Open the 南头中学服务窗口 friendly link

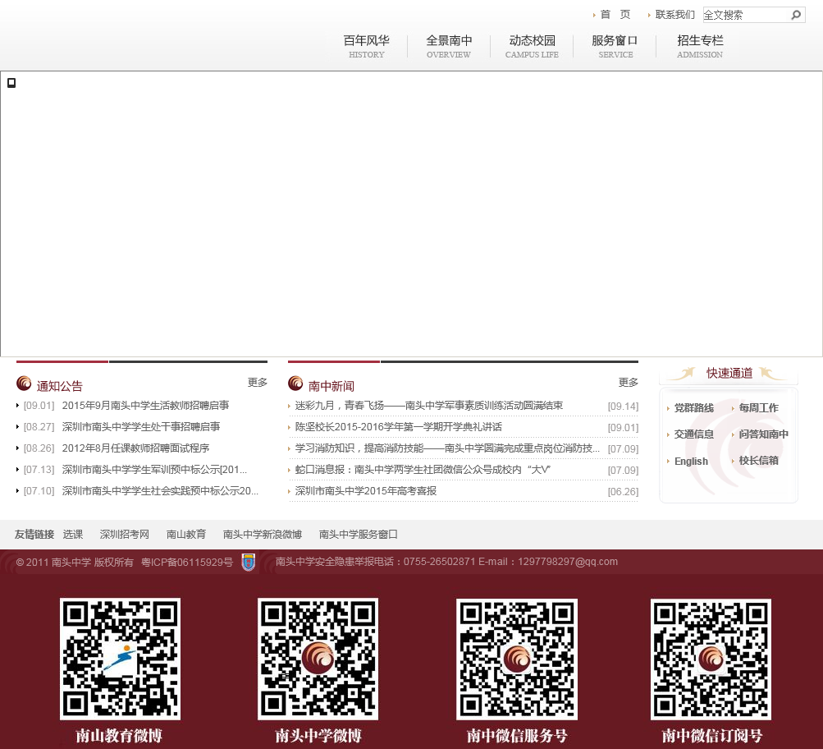click(359, 535)
